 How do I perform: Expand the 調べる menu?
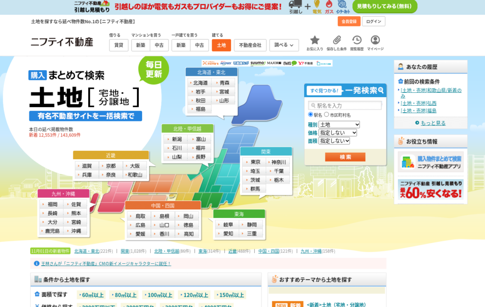point(284,45)
